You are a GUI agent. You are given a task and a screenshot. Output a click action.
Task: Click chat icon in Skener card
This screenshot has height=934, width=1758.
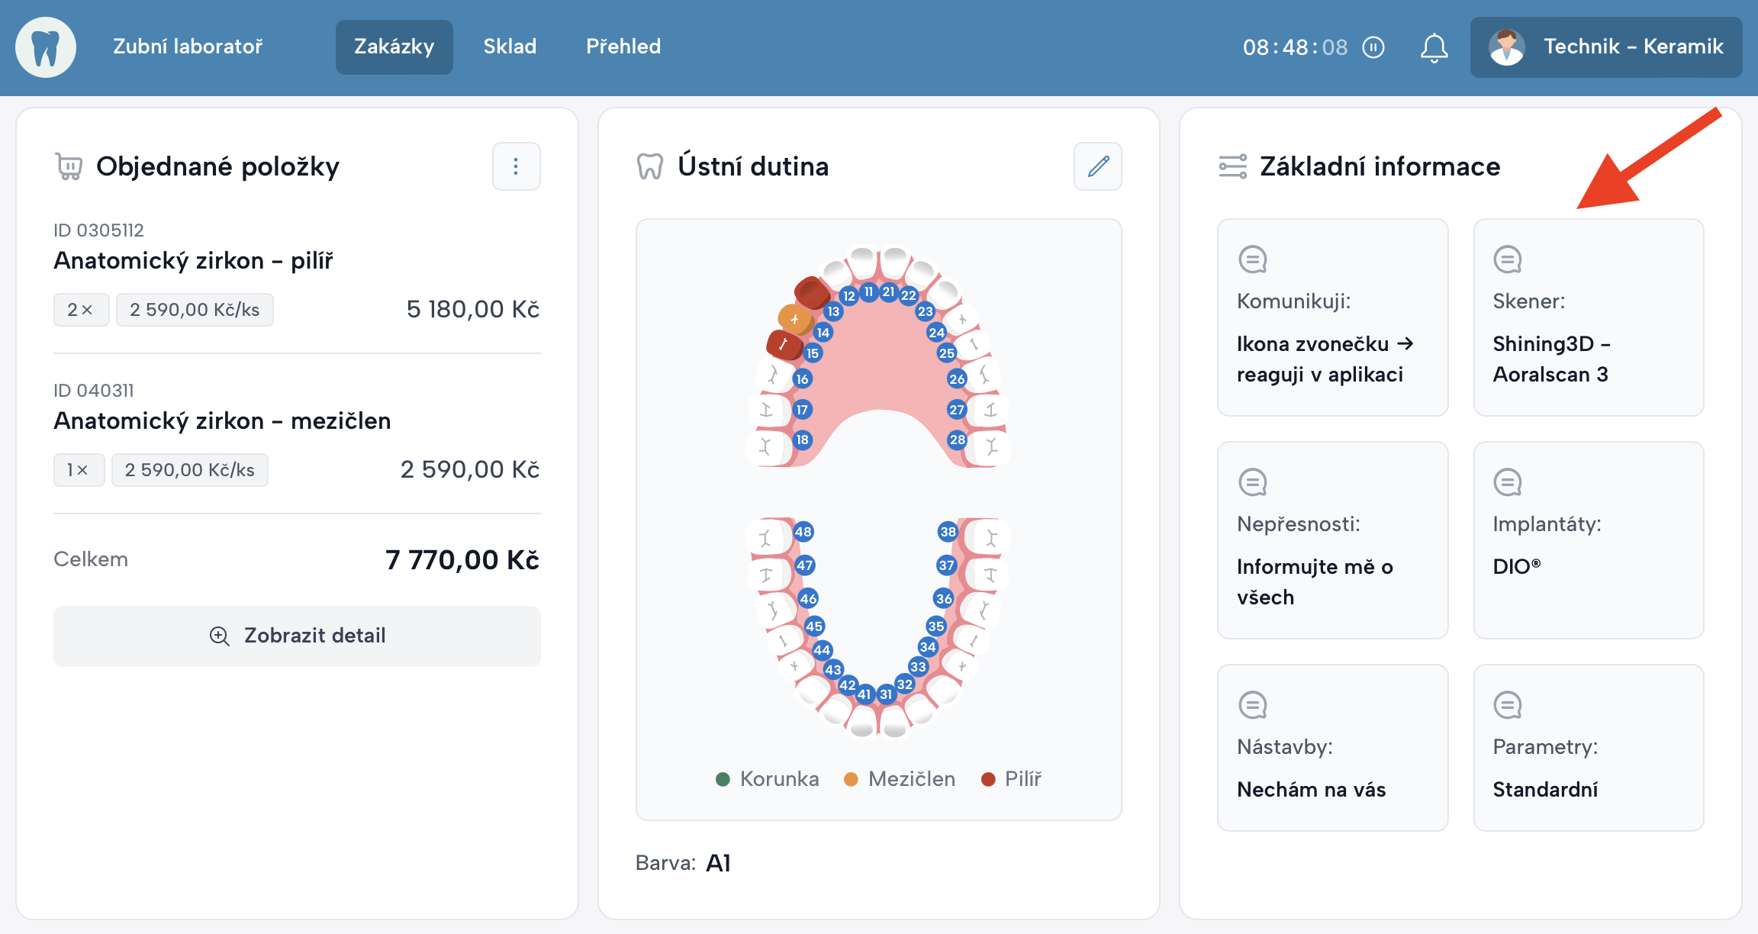pyautogui.click(x=1507, y=259)
